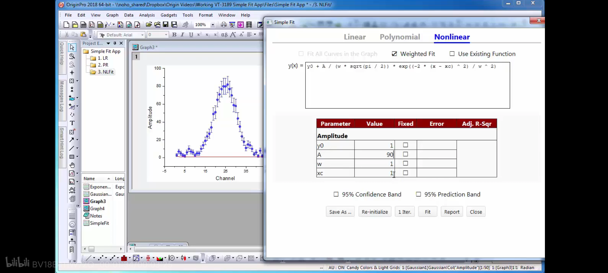Click the value field for parameter A
Screen dimensions: 608x273
coord(374,154)
